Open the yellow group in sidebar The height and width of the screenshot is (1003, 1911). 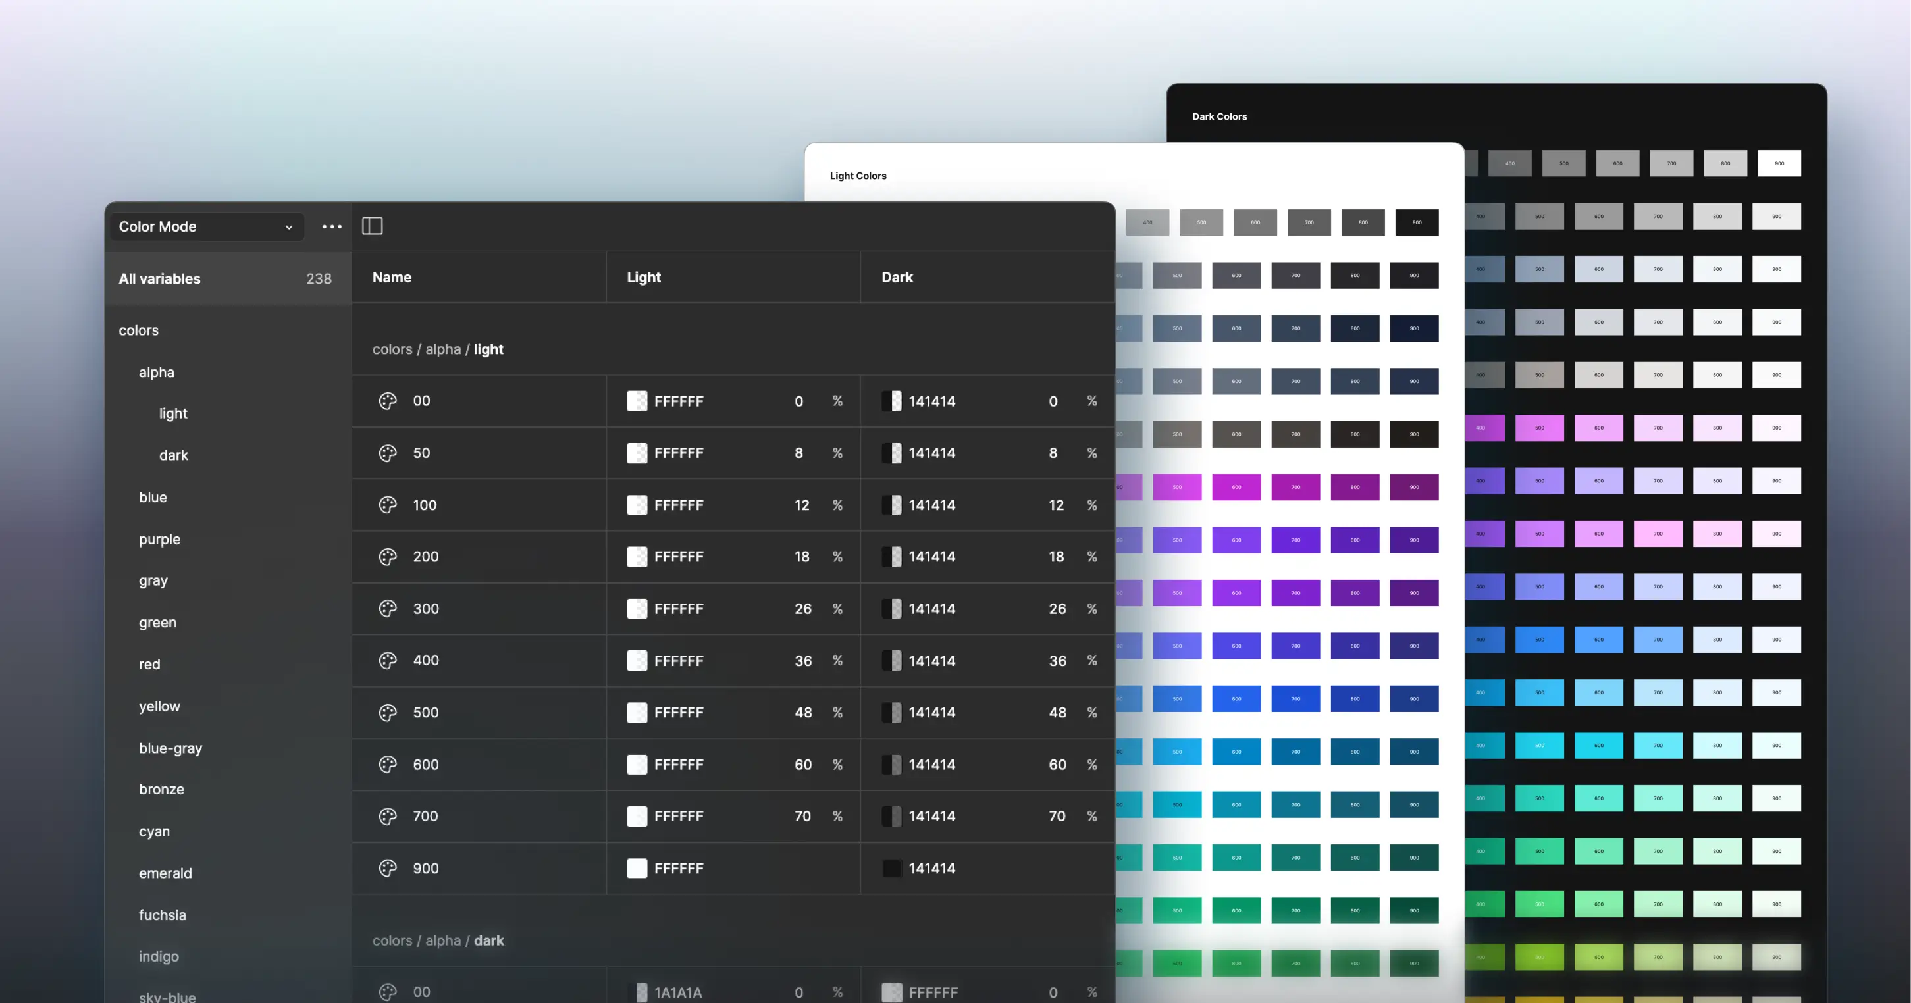point(159,706)
